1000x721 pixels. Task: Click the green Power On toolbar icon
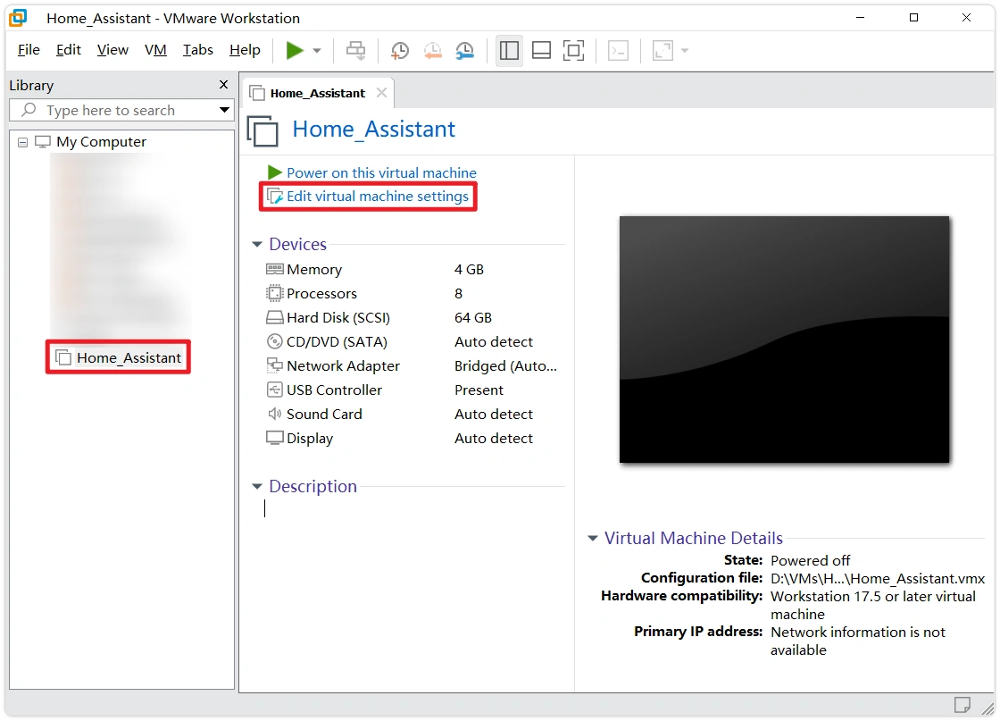(294, 50)
